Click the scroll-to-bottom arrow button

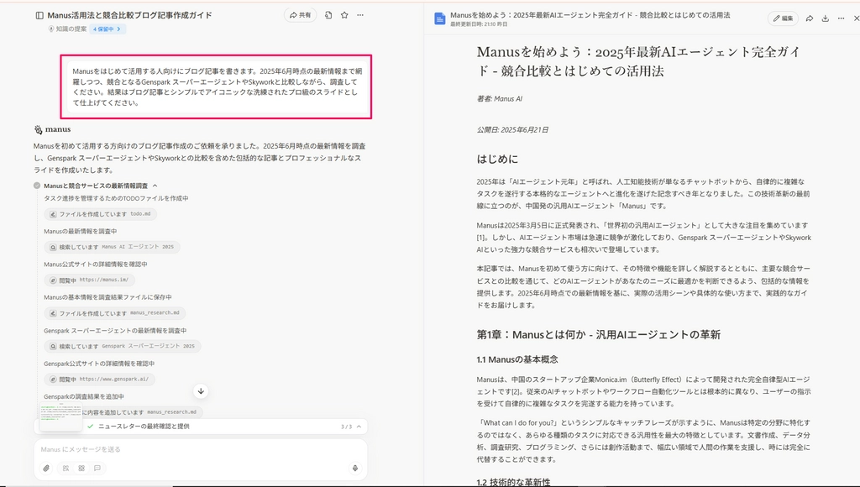point(201,391)
